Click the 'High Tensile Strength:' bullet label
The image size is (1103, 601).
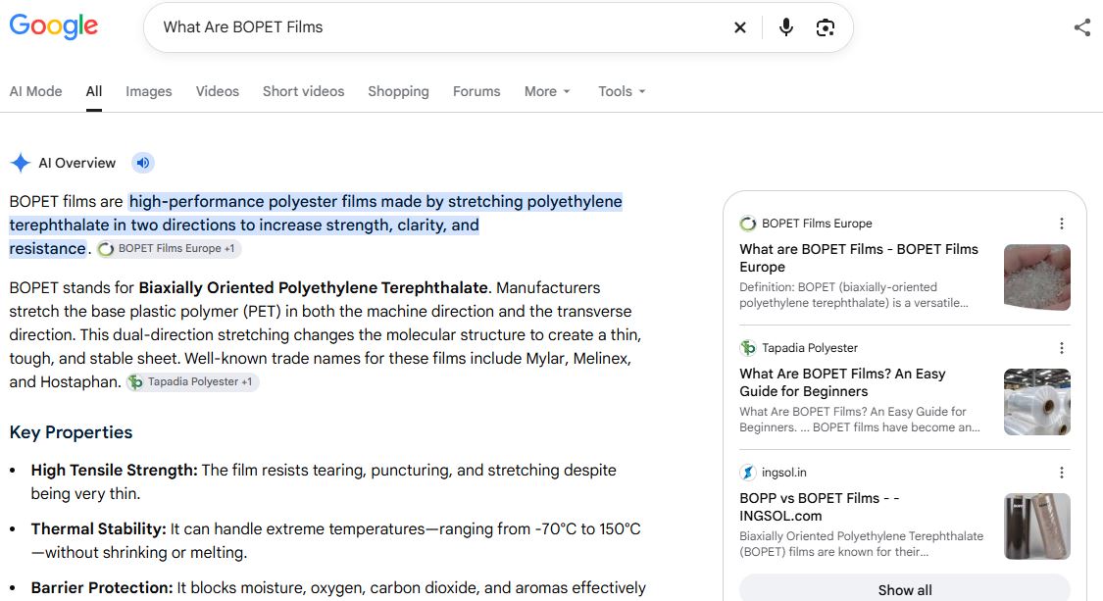click(114, 470)
